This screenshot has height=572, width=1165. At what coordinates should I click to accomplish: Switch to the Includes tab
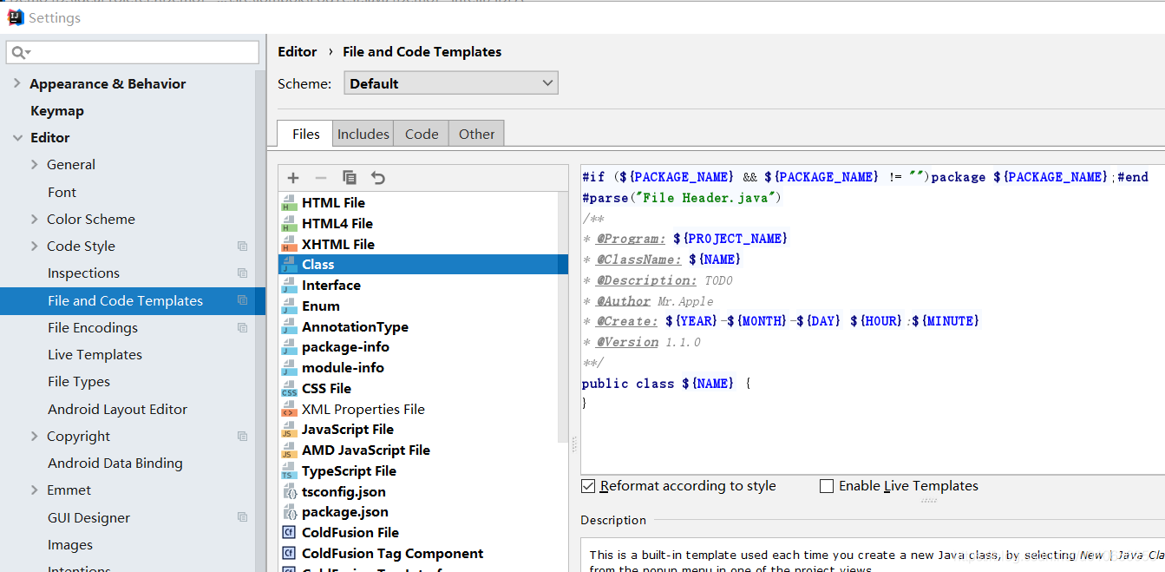[363, 134]
